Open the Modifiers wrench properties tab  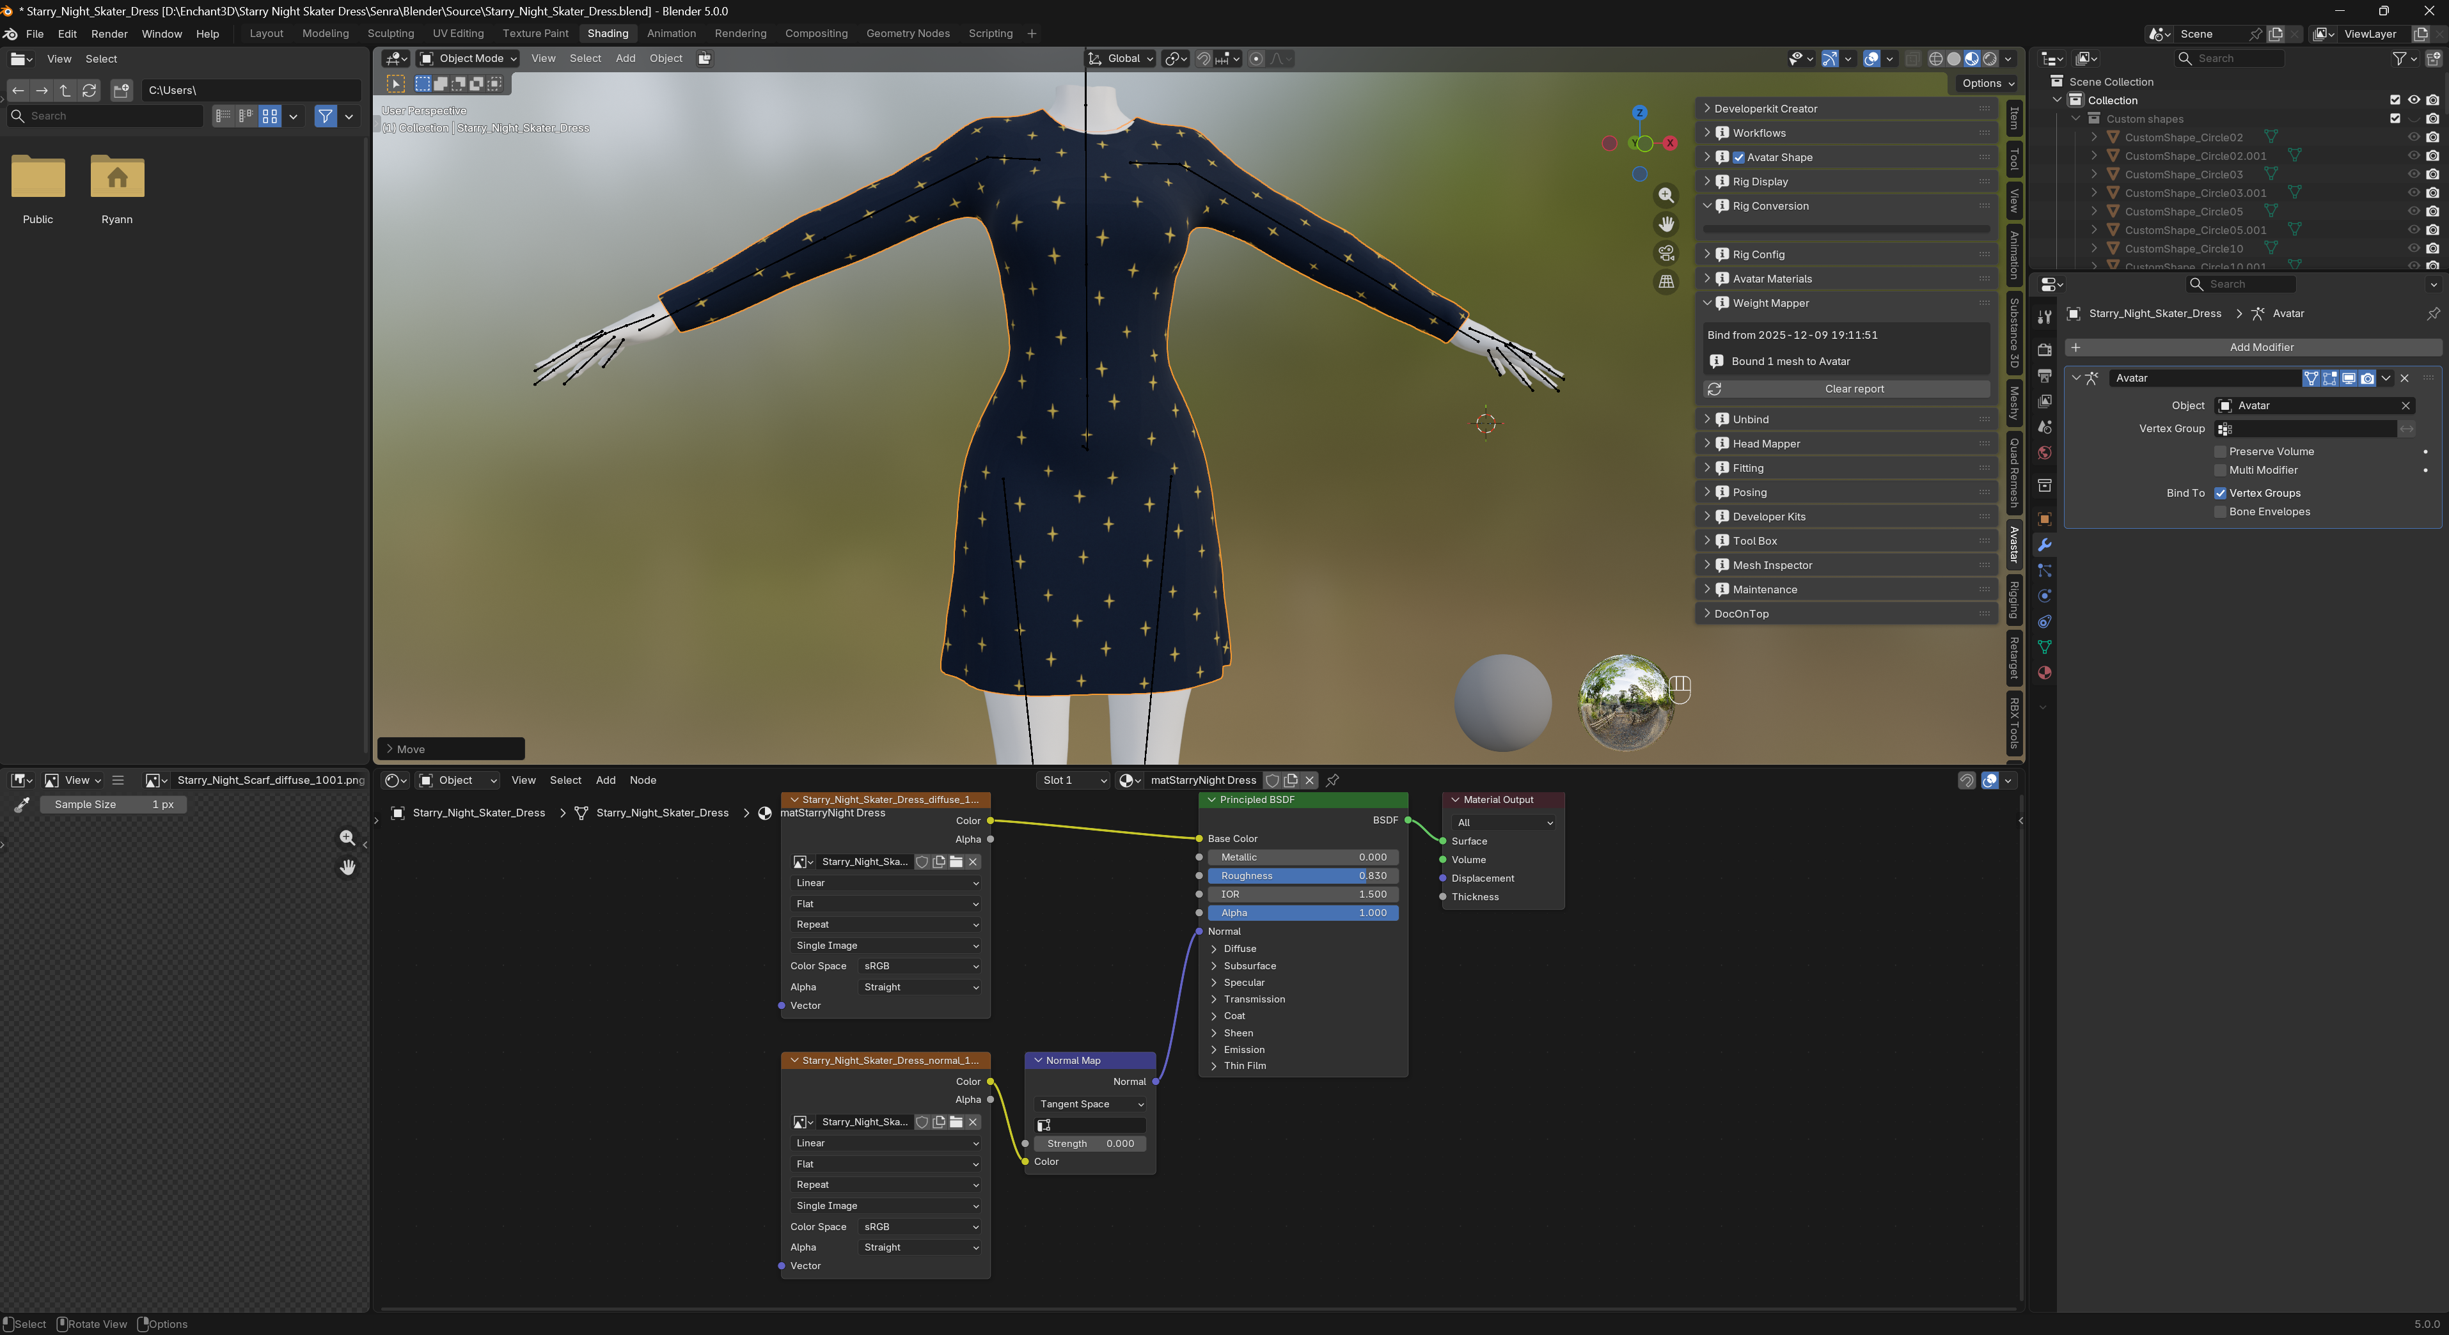pos(2044,545)
